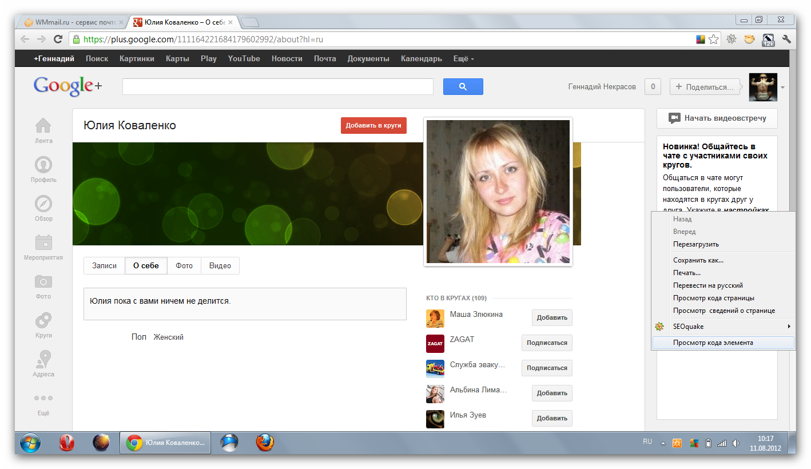811x469 pixels.
Task: Open Служба эваку... profile name
Action: [x=478, y=364]
